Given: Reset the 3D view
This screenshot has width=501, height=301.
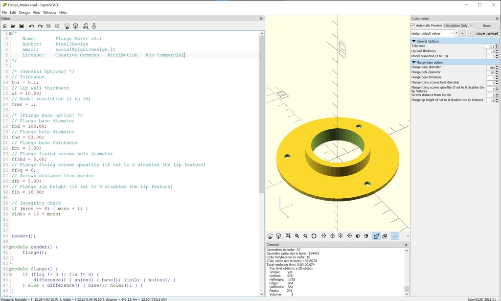Looking at the screenshot, I should (314, 236).
